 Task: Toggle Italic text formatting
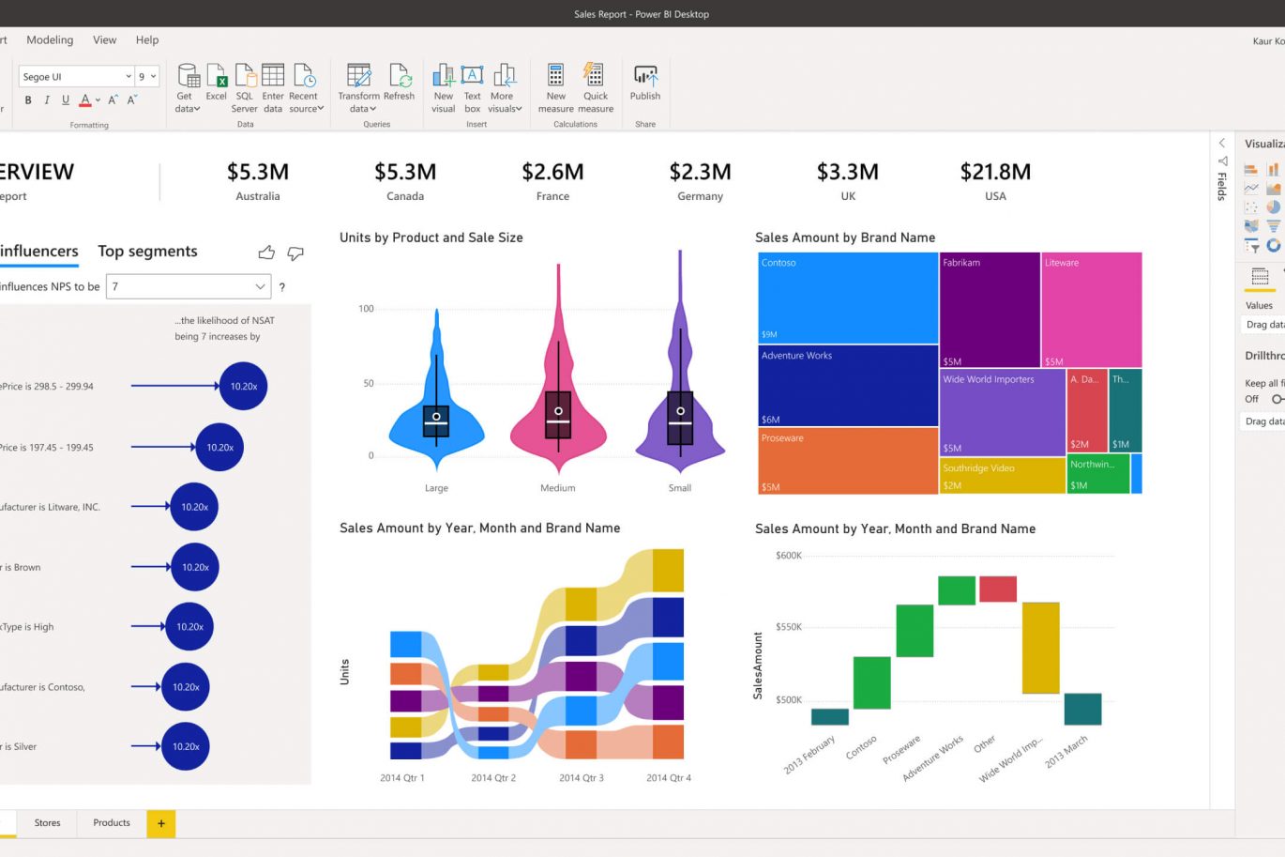click(x=47, y=100)
